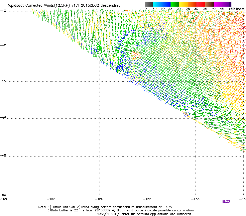Screen dimensions: 246x216
Task: Click the longitude label '-165'
Action: click(x=3, y=199)
